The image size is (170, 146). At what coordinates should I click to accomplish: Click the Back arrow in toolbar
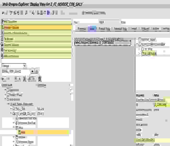[3, 13]
